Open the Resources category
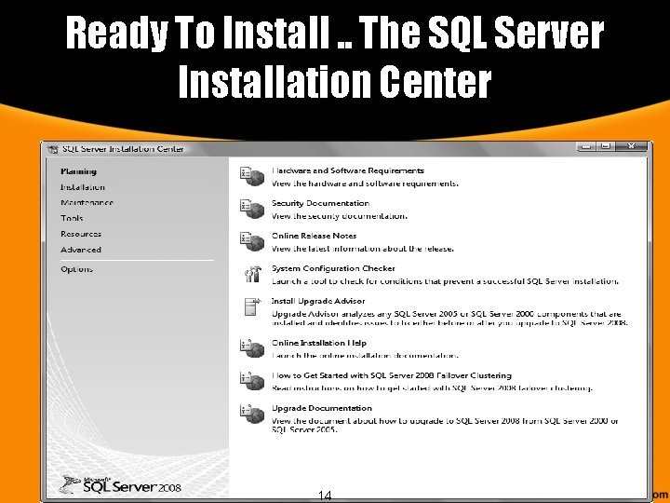Viewport: 670px width, 503px height. point(81,234)
